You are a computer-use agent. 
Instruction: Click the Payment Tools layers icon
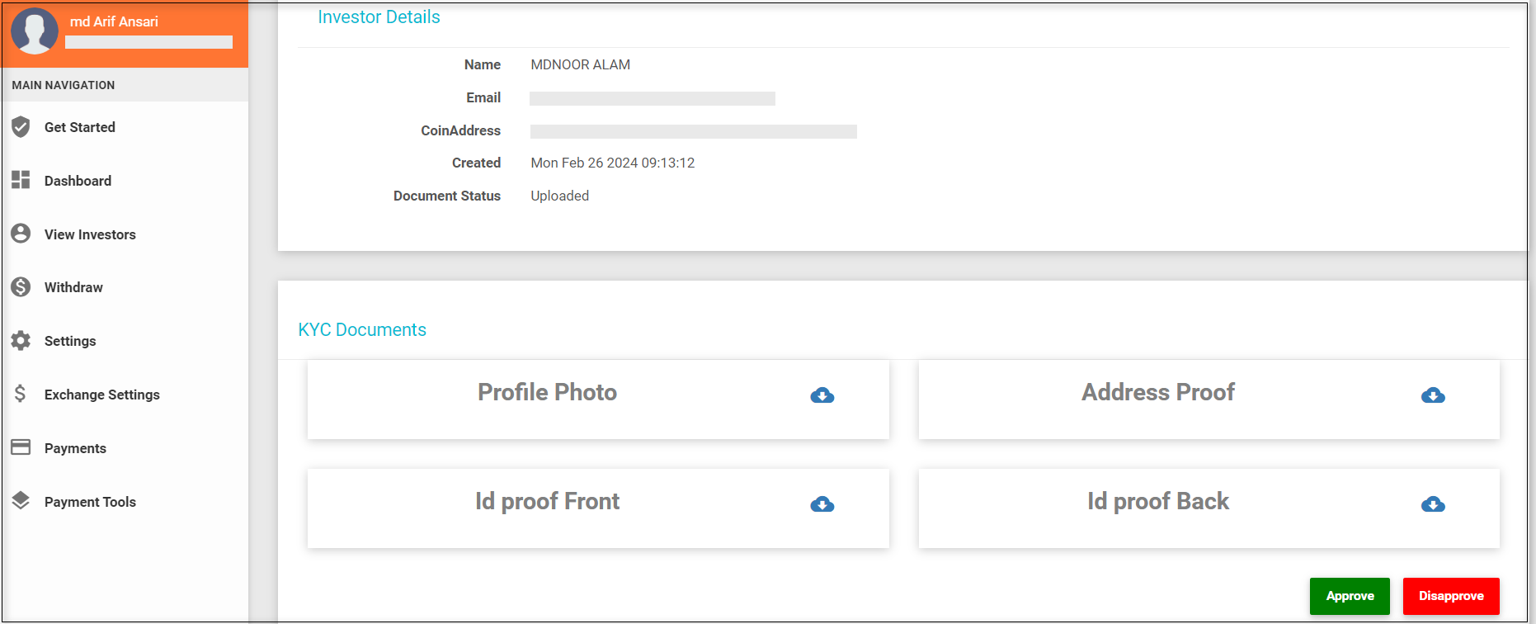tap(21, 501)
